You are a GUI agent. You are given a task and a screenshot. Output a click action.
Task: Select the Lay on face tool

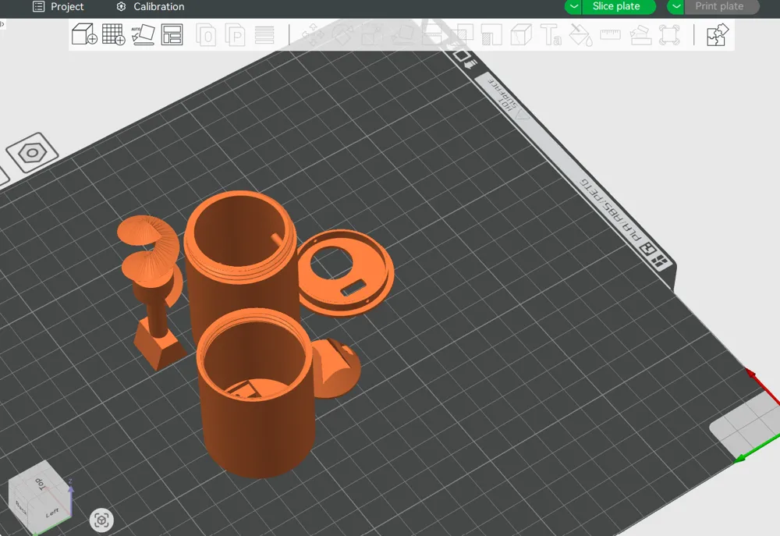coord(402,35)
